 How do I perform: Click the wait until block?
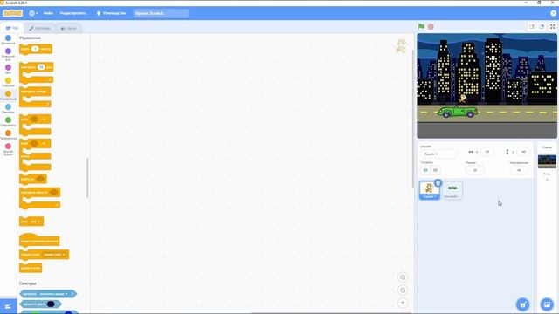[33, 179]
